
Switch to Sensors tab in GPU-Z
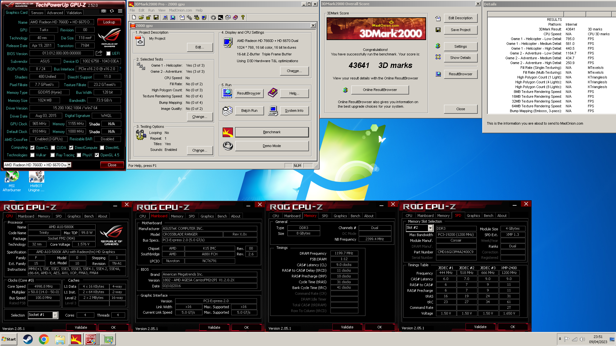(37, 12)
